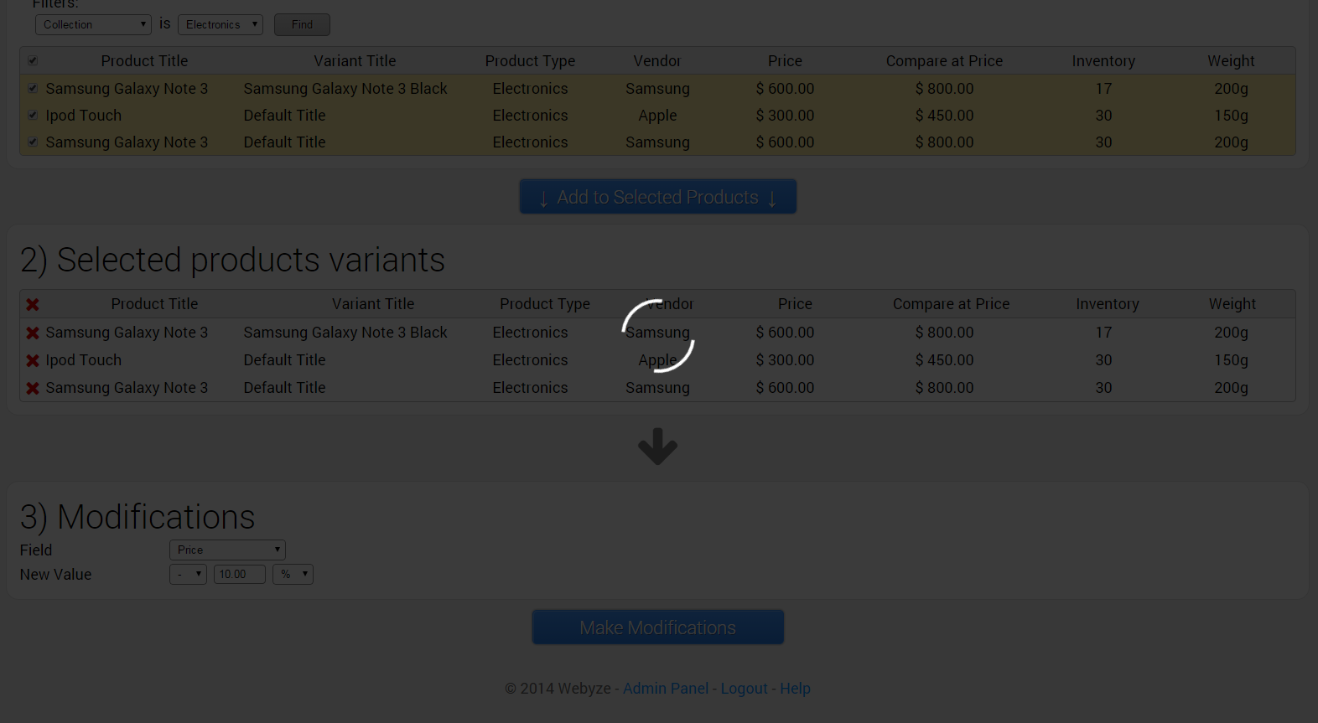This screenshot has width=1318, height=723.
Task: Uncheck Samsung Galaxy Note 3 Default Title checkbox
Action: 33,142
